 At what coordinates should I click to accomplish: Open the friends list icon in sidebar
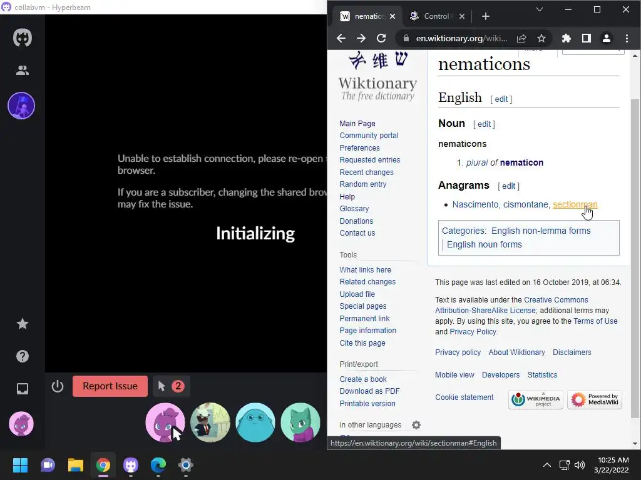[23, 71]
